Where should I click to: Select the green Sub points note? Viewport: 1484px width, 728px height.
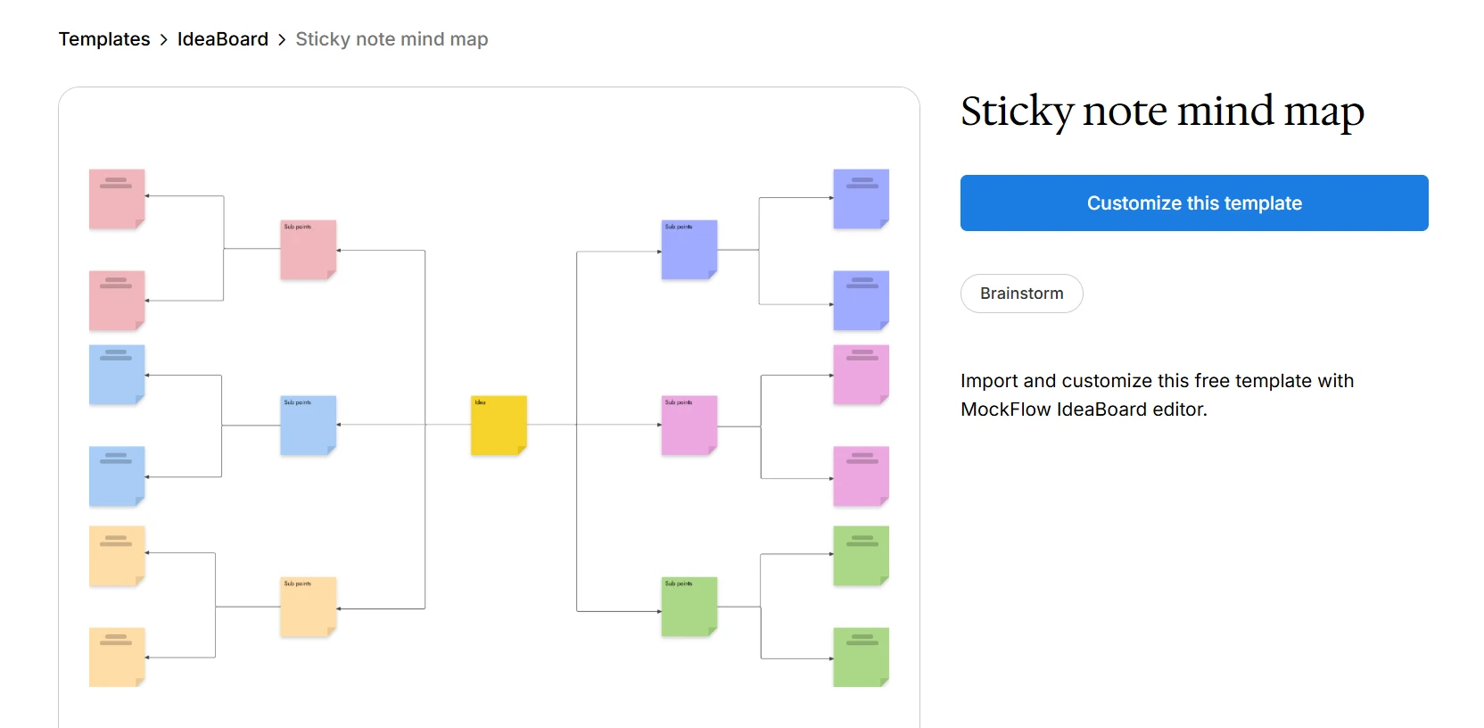pos(688,608)
